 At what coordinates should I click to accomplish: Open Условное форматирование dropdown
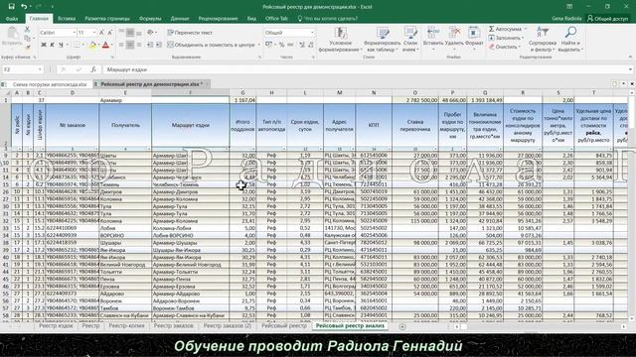point(340,40)
